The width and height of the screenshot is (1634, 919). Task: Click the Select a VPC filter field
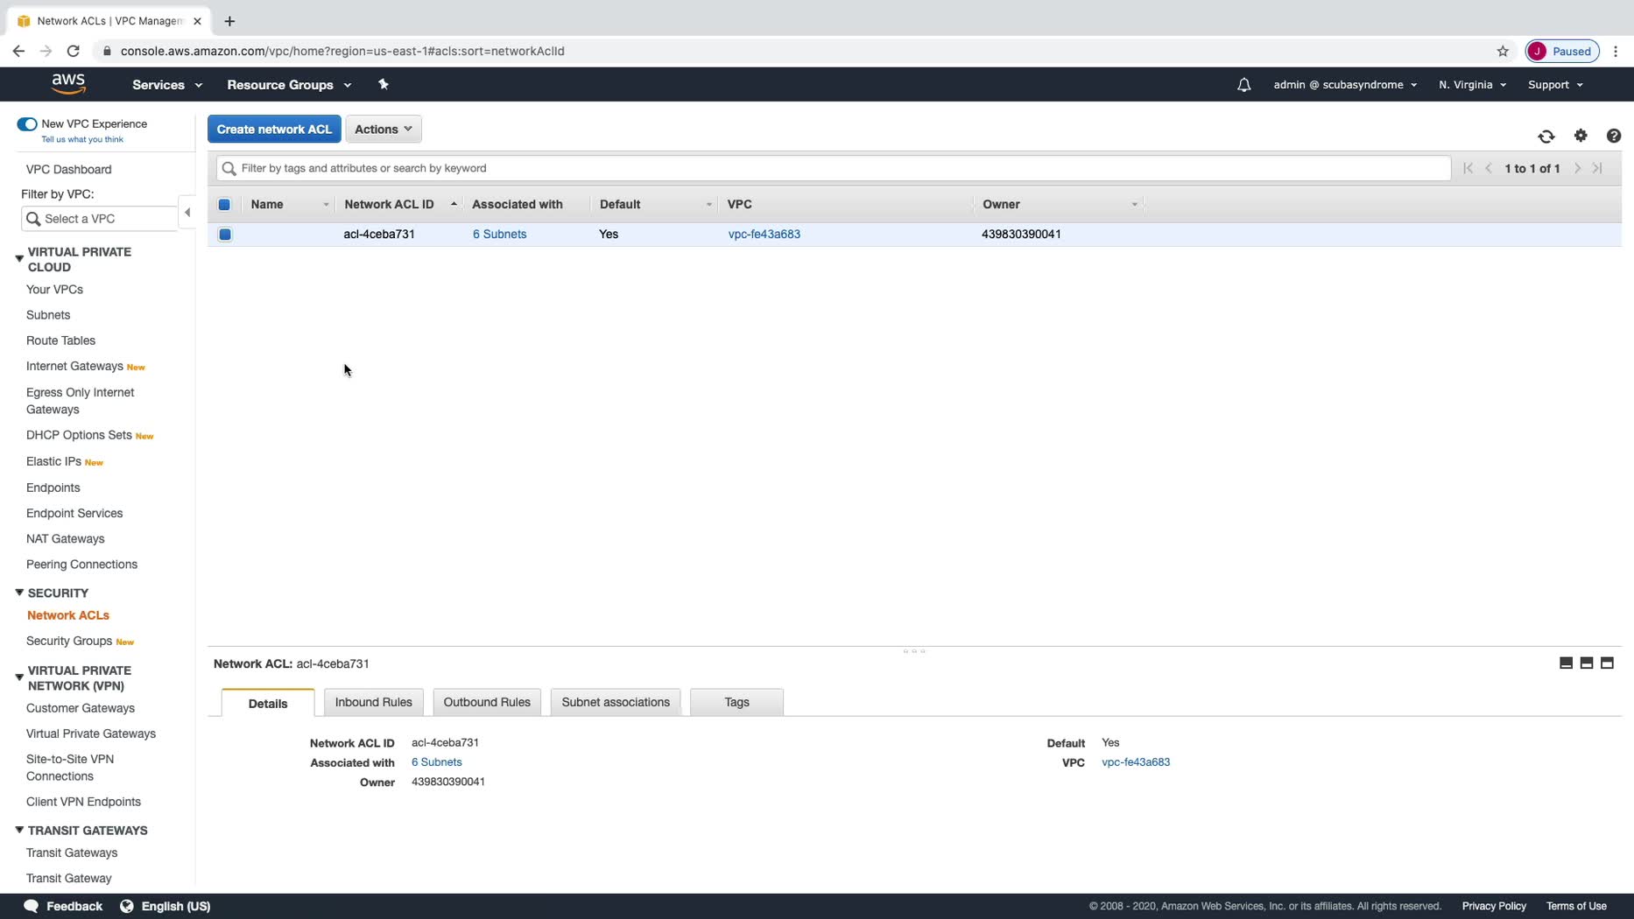[x=99, y=219]
